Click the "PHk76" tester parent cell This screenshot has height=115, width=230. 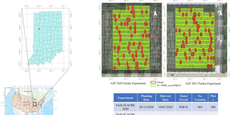[x=183, y=107]
